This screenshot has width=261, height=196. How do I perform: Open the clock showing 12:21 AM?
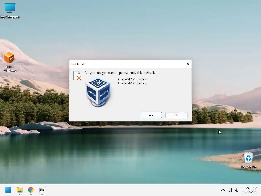point(250,190)
